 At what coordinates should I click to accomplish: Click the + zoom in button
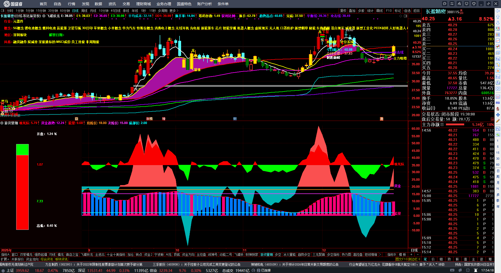pos(411,255)
